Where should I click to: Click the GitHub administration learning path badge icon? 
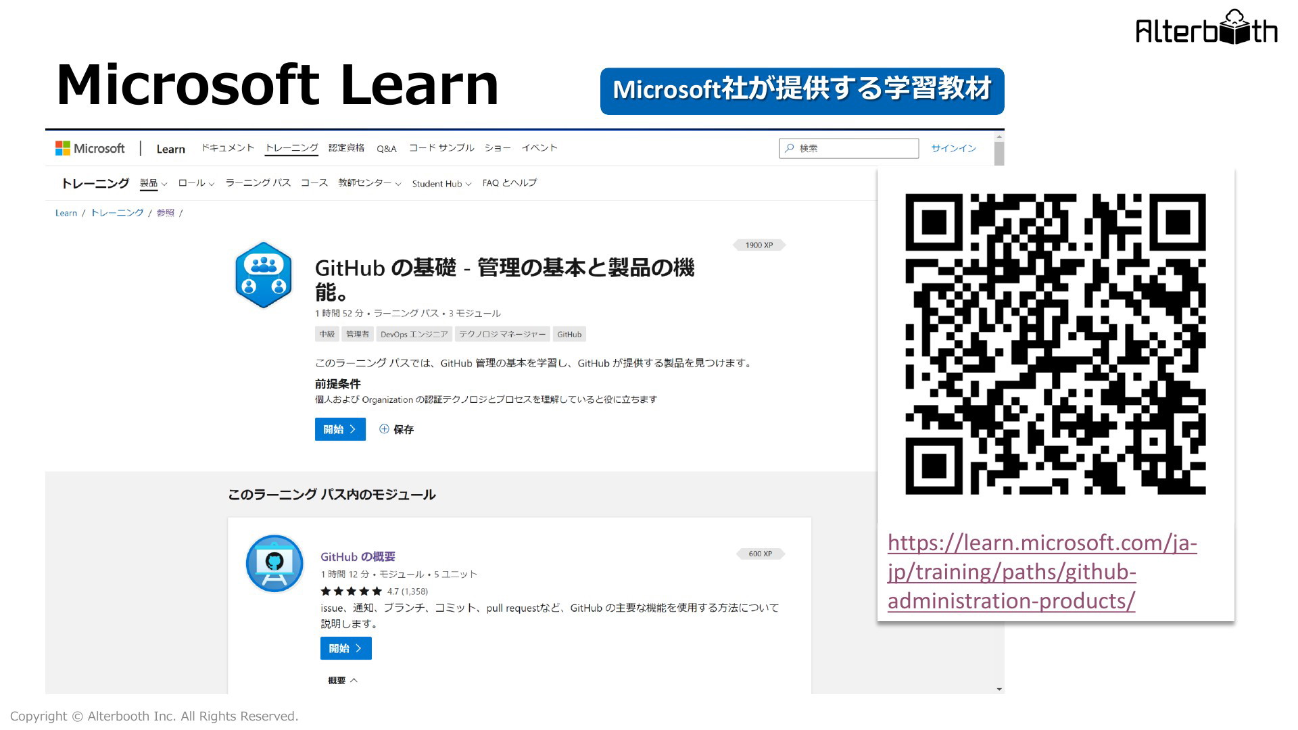pyautogui.click(x=264, y=274)
